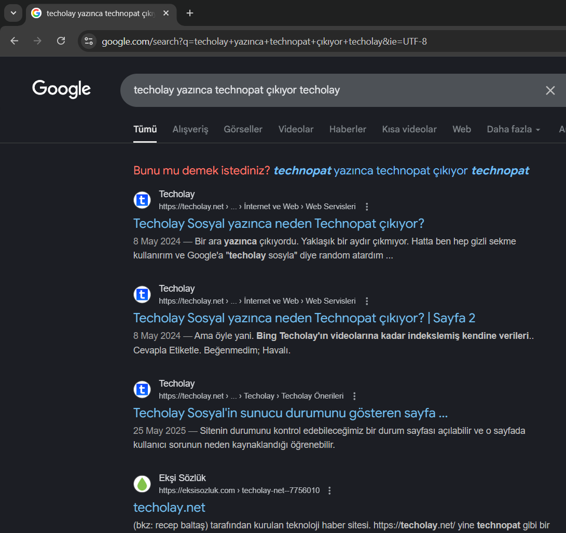Open the tab search dropdown arrow
This screenshot has width=566, height=533.
[13, 13]
